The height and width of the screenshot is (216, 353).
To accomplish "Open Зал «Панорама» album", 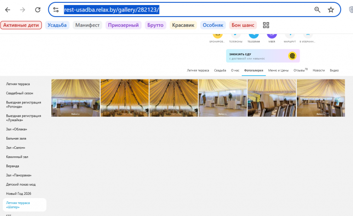I will (x=19, y=175).
